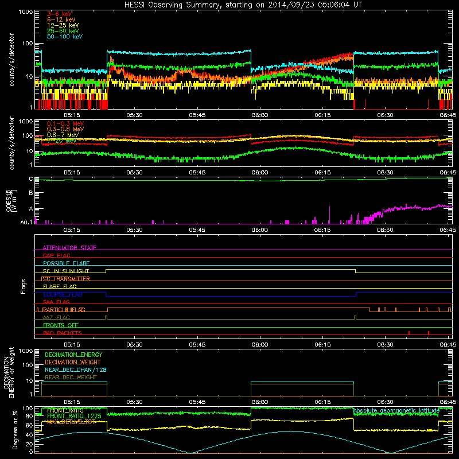Select the PARTICLE_FLAG label
Viewport: 459px width, 459px height.
point(64,310)
